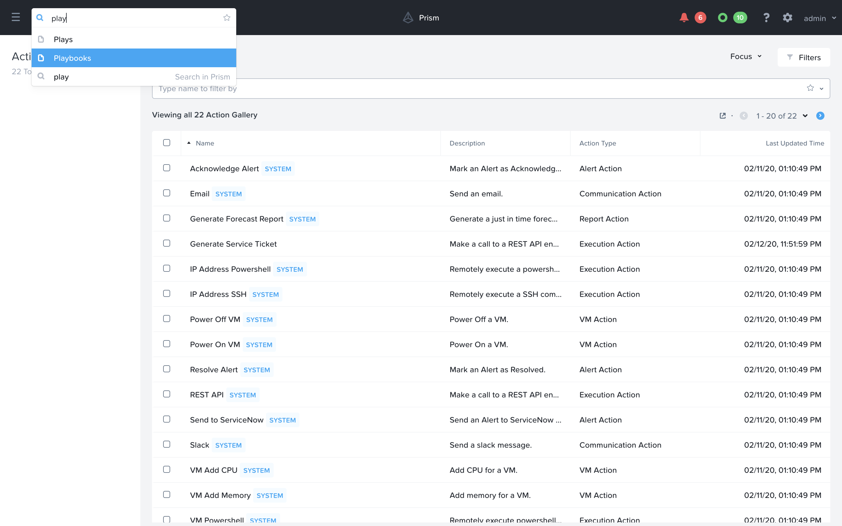Check the Slack row checkbox

click(167, 444)
